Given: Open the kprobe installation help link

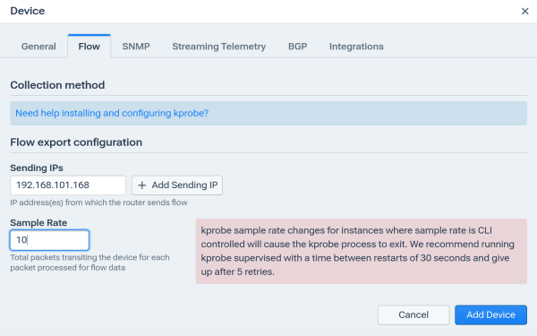Looking at the screenshot, I should click(112, 113).
